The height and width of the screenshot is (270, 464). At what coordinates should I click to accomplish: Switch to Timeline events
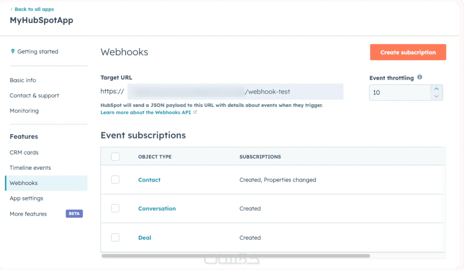pos(30,168)
